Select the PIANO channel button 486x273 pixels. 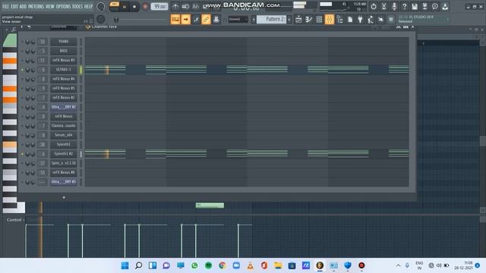pyautogui.click(x=64, y=42)
